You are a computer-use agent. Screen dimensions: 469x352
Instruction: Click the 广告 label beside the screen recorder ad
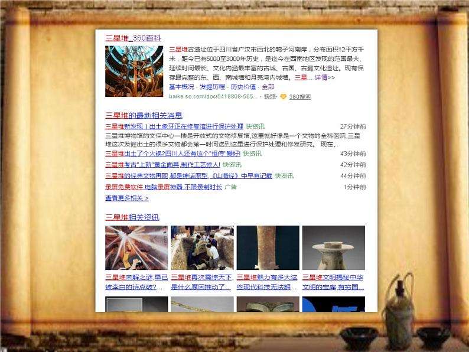click(230, 187)
